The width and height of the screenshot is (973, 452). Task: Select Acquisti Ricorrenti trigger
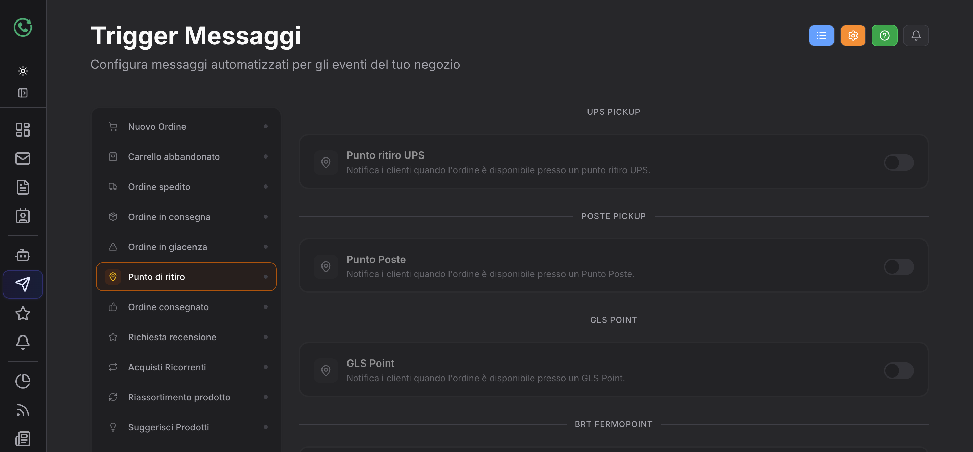coord(186,367)
